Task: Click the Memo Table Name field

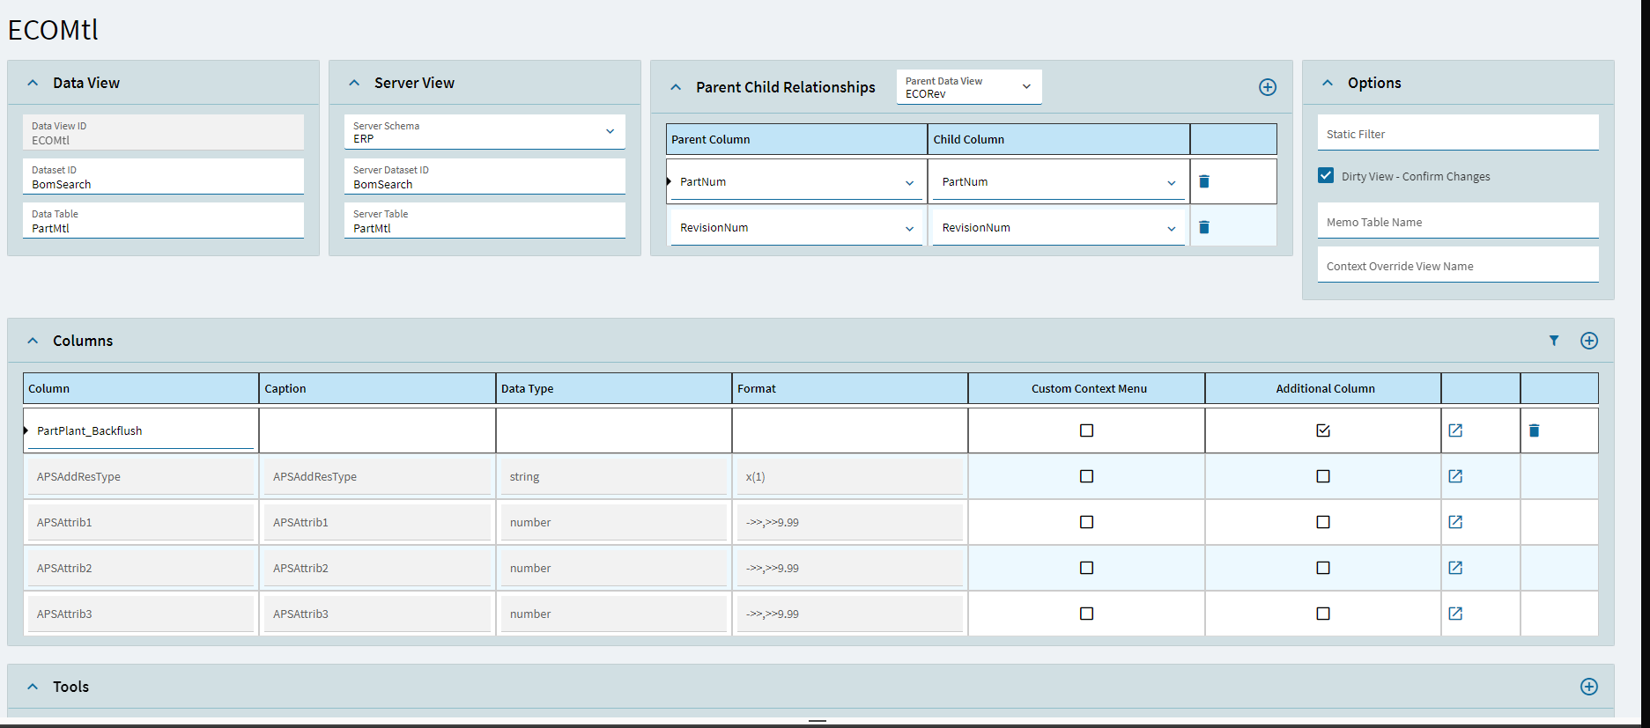Action: tap(1457, 222)
